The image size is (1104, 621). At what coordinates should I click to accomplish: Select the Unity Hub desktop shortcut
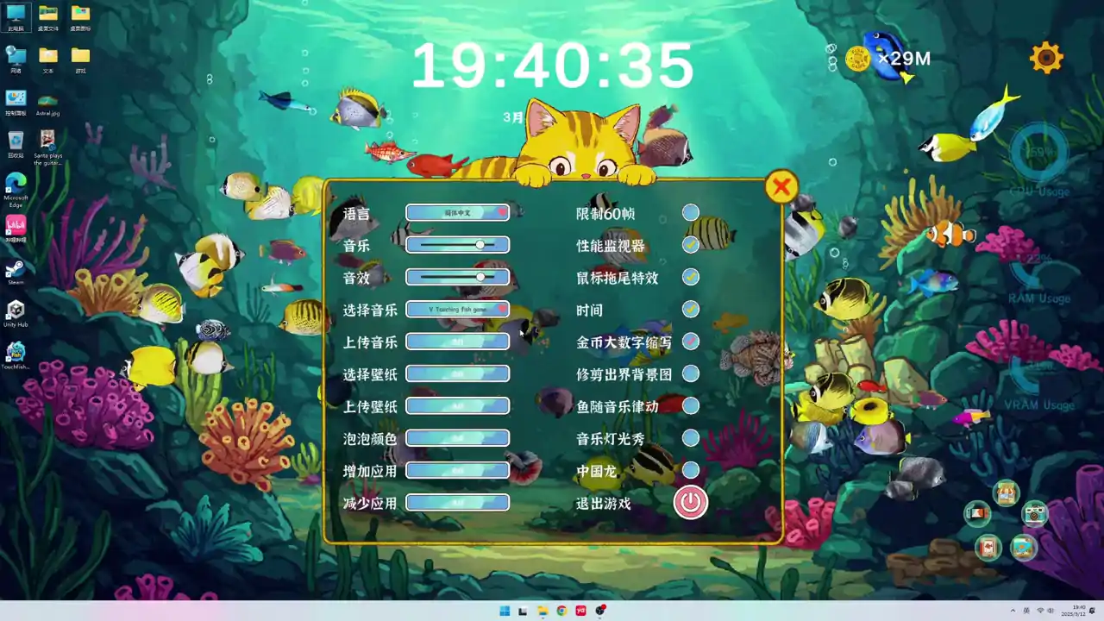coord(16,313)
